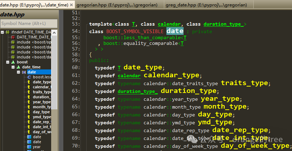The height and width of the screenshot is (151, 292).
Task: Follow underlined duration_type link on line 53
Action: click(223, 24)
